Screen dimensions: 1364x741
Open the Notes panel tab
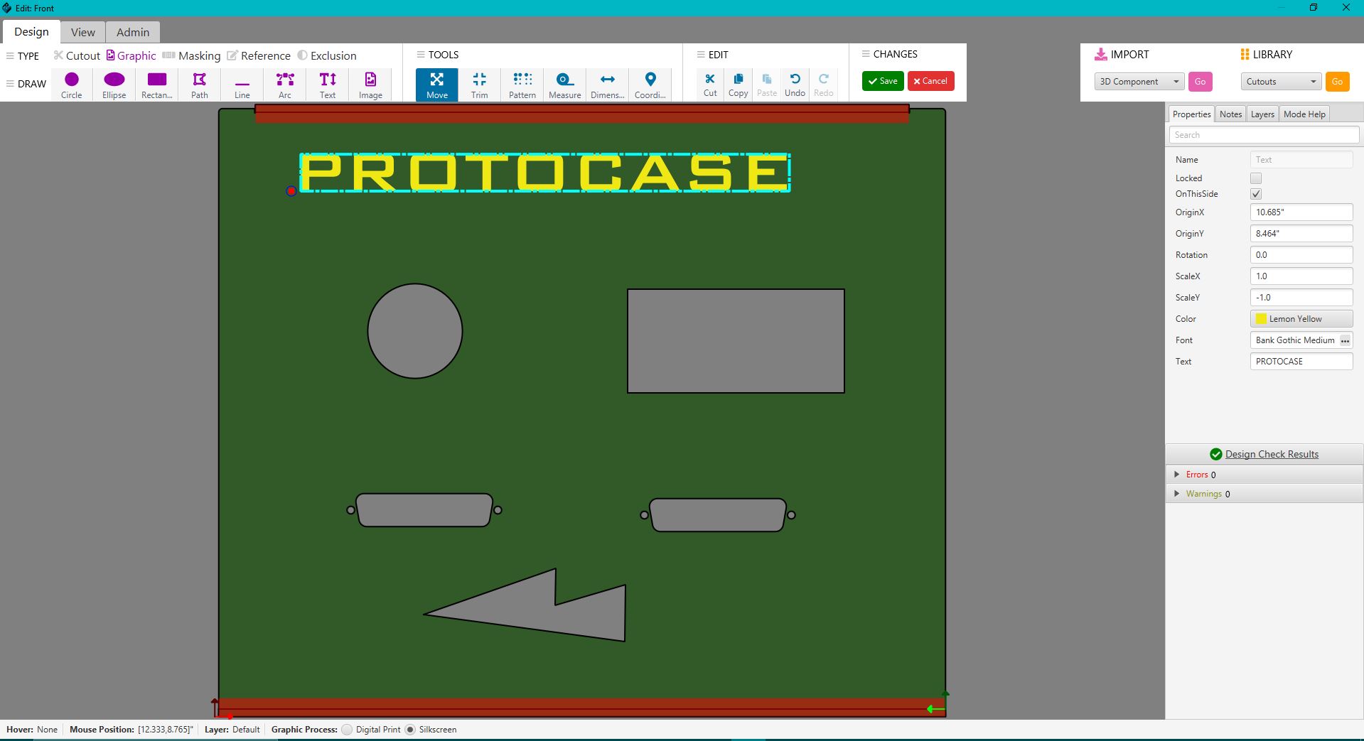pos(1230,114)
